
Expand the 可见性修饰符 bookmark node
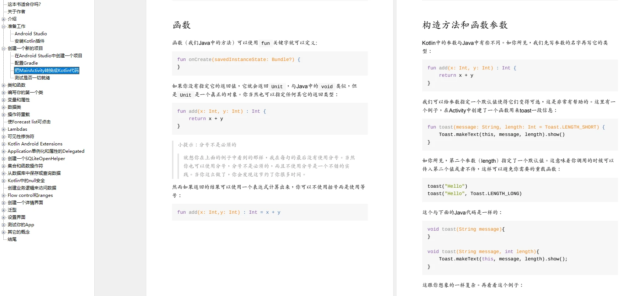[4, 137]
